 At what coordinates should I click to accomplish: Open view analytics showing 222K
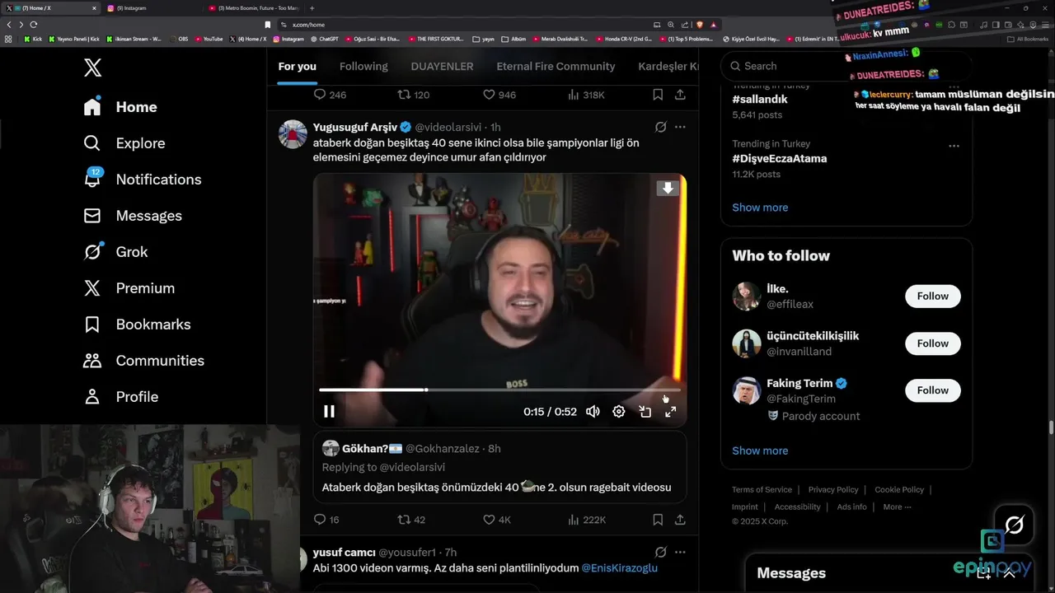click(x=587, y=520)
